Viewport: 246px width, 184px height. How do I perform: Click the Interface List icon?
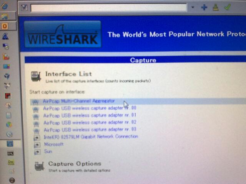36,76
